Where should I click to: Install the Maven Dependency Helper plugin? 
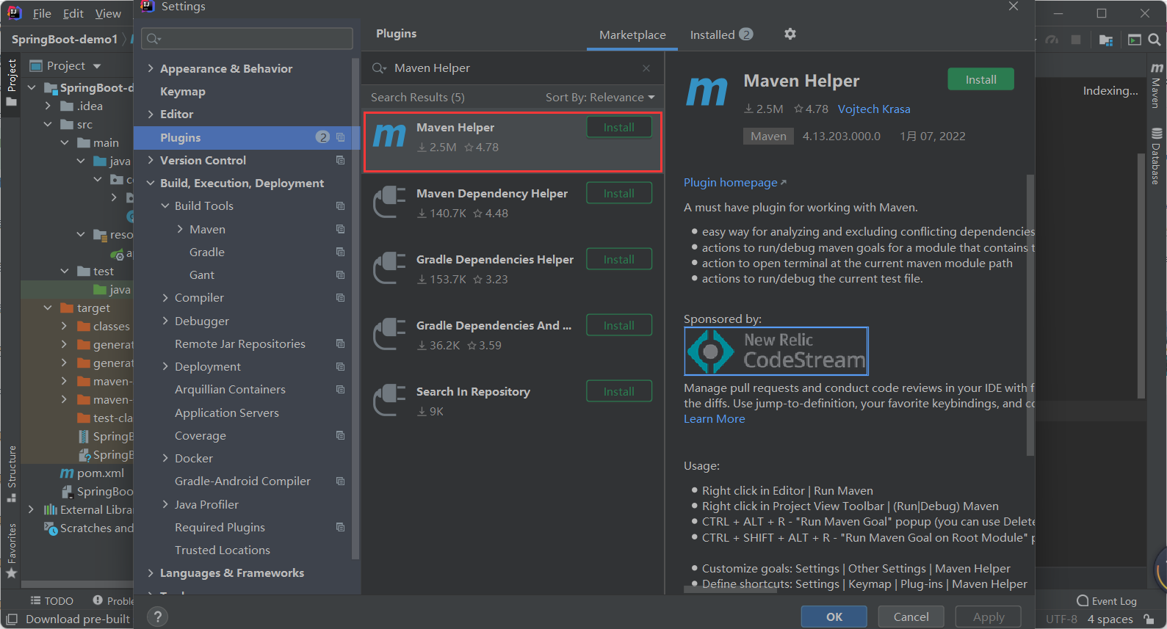(x=619, y=193)
